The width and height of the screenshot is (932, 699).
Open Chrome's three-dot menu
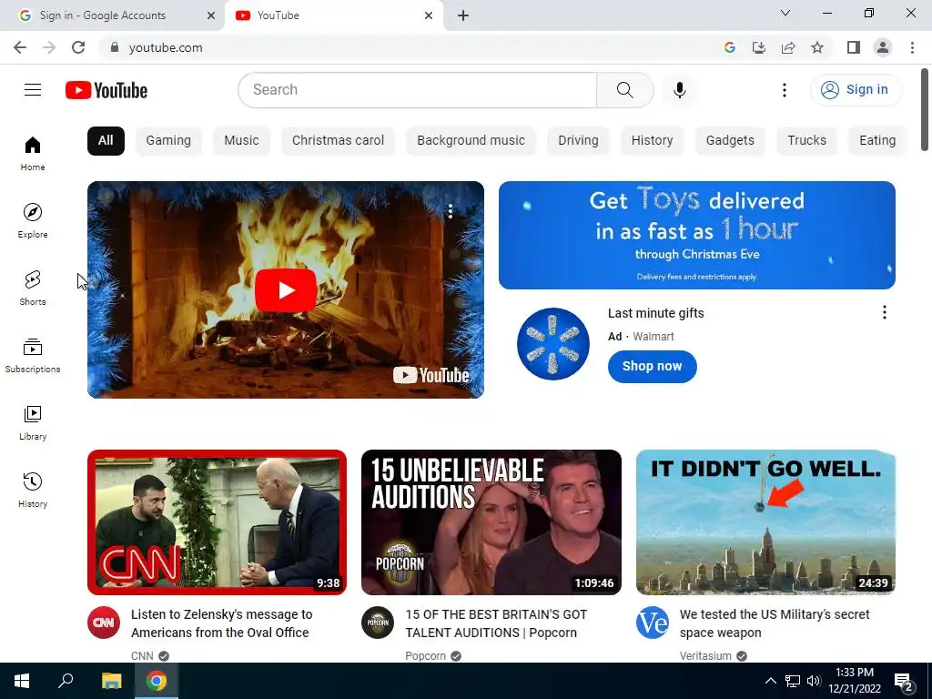pos(912,47)
